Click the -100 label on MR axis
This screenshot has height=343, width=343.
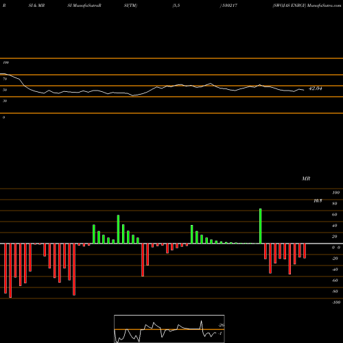coord(336,303)
